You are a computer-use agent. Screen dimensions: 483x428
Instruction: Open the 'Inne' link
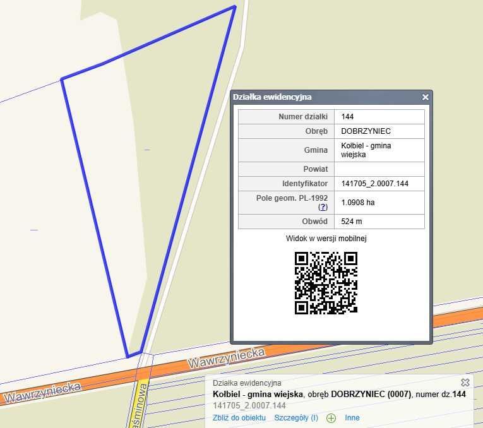pos(352,418)
